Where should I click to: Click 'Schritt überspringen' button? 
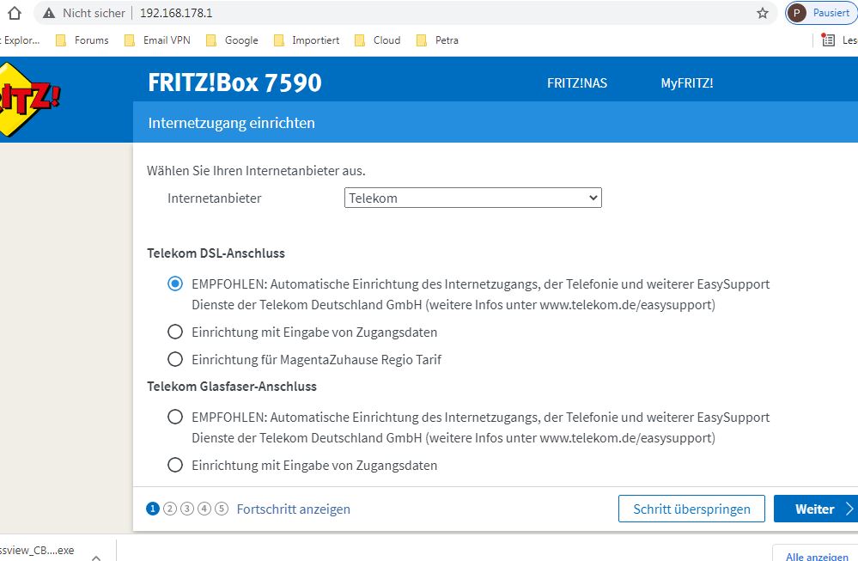tap(691, 509)
